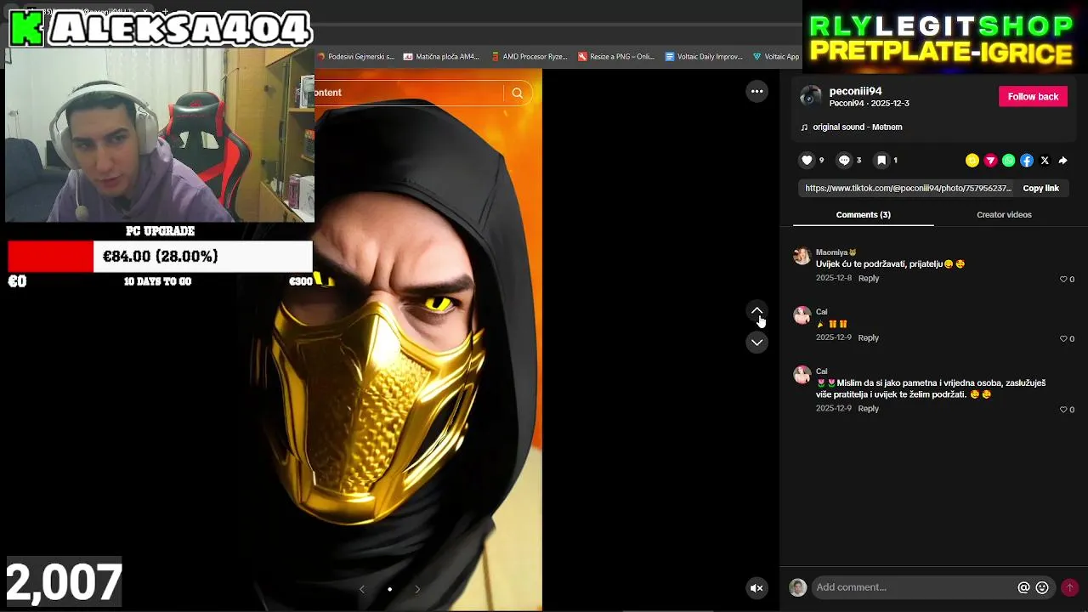Viewport: 1088px width, 612px height.
Task: Open the 'Podesivi Gejmerski s...' bookmark
Action: pos(355,56)
